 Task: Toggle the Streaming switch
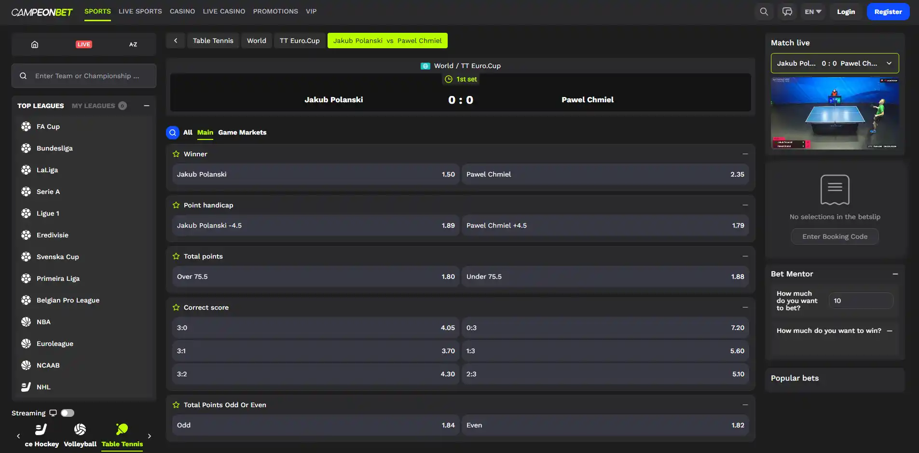click(68, 413)
